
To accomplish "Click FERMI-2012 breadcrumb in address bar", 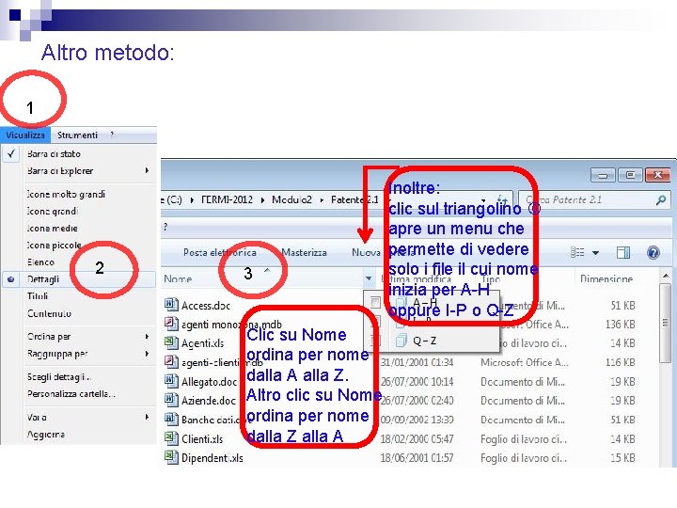I will click(x=227, y=200).
